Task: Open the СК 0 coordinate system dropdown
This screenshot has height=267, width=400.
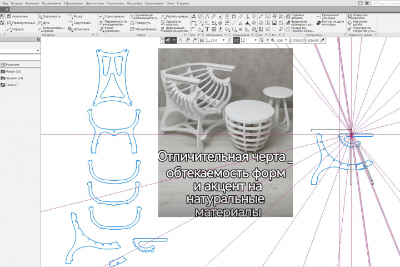Action: [223, 41]
